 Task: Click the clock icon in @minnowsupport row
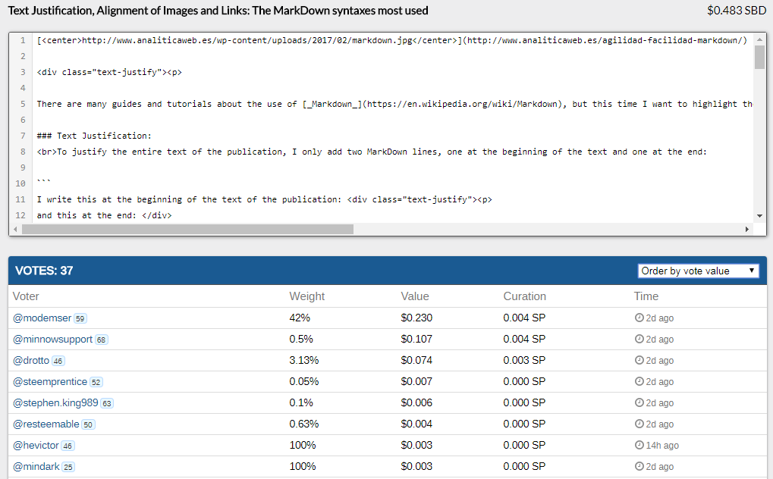(x=639, y=339)
